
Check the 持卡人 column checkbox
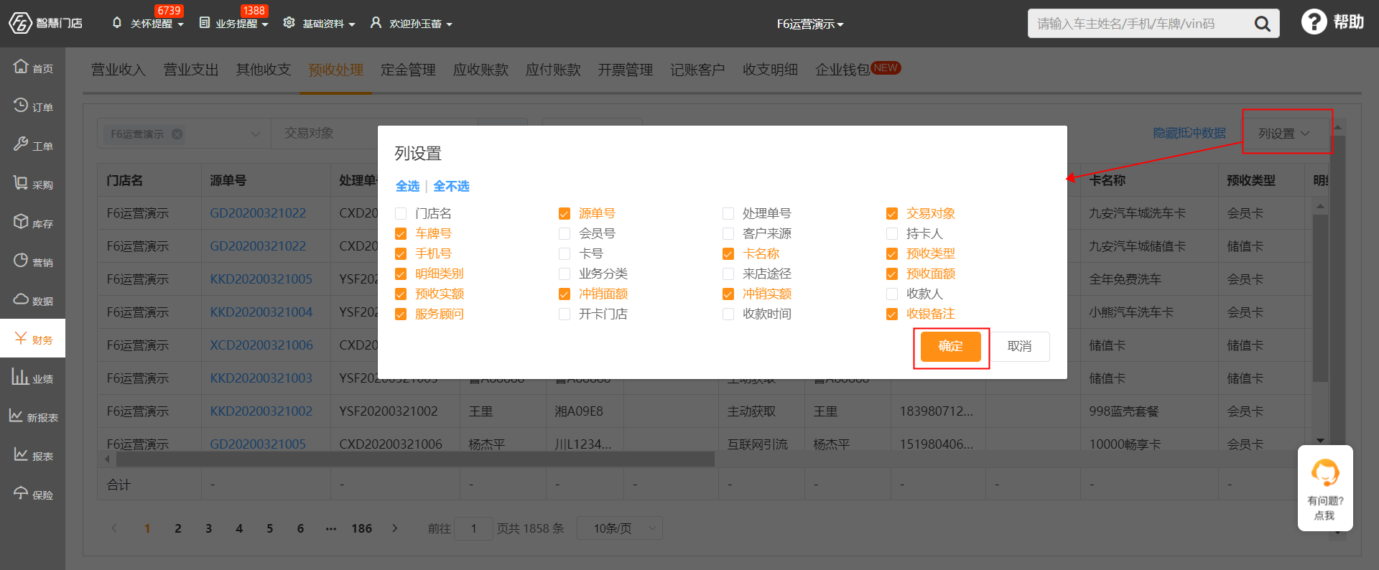pyautogui.click(x=892, y=234)
